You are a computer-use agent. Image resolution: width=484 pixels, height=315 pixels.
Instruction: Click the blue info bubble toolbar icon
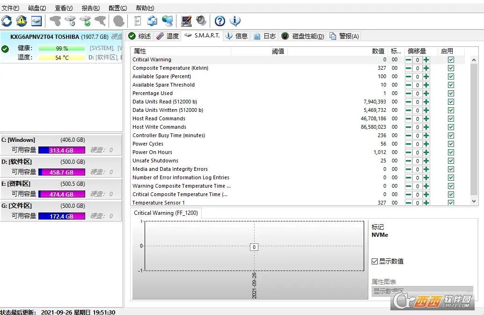click(235, 21)
